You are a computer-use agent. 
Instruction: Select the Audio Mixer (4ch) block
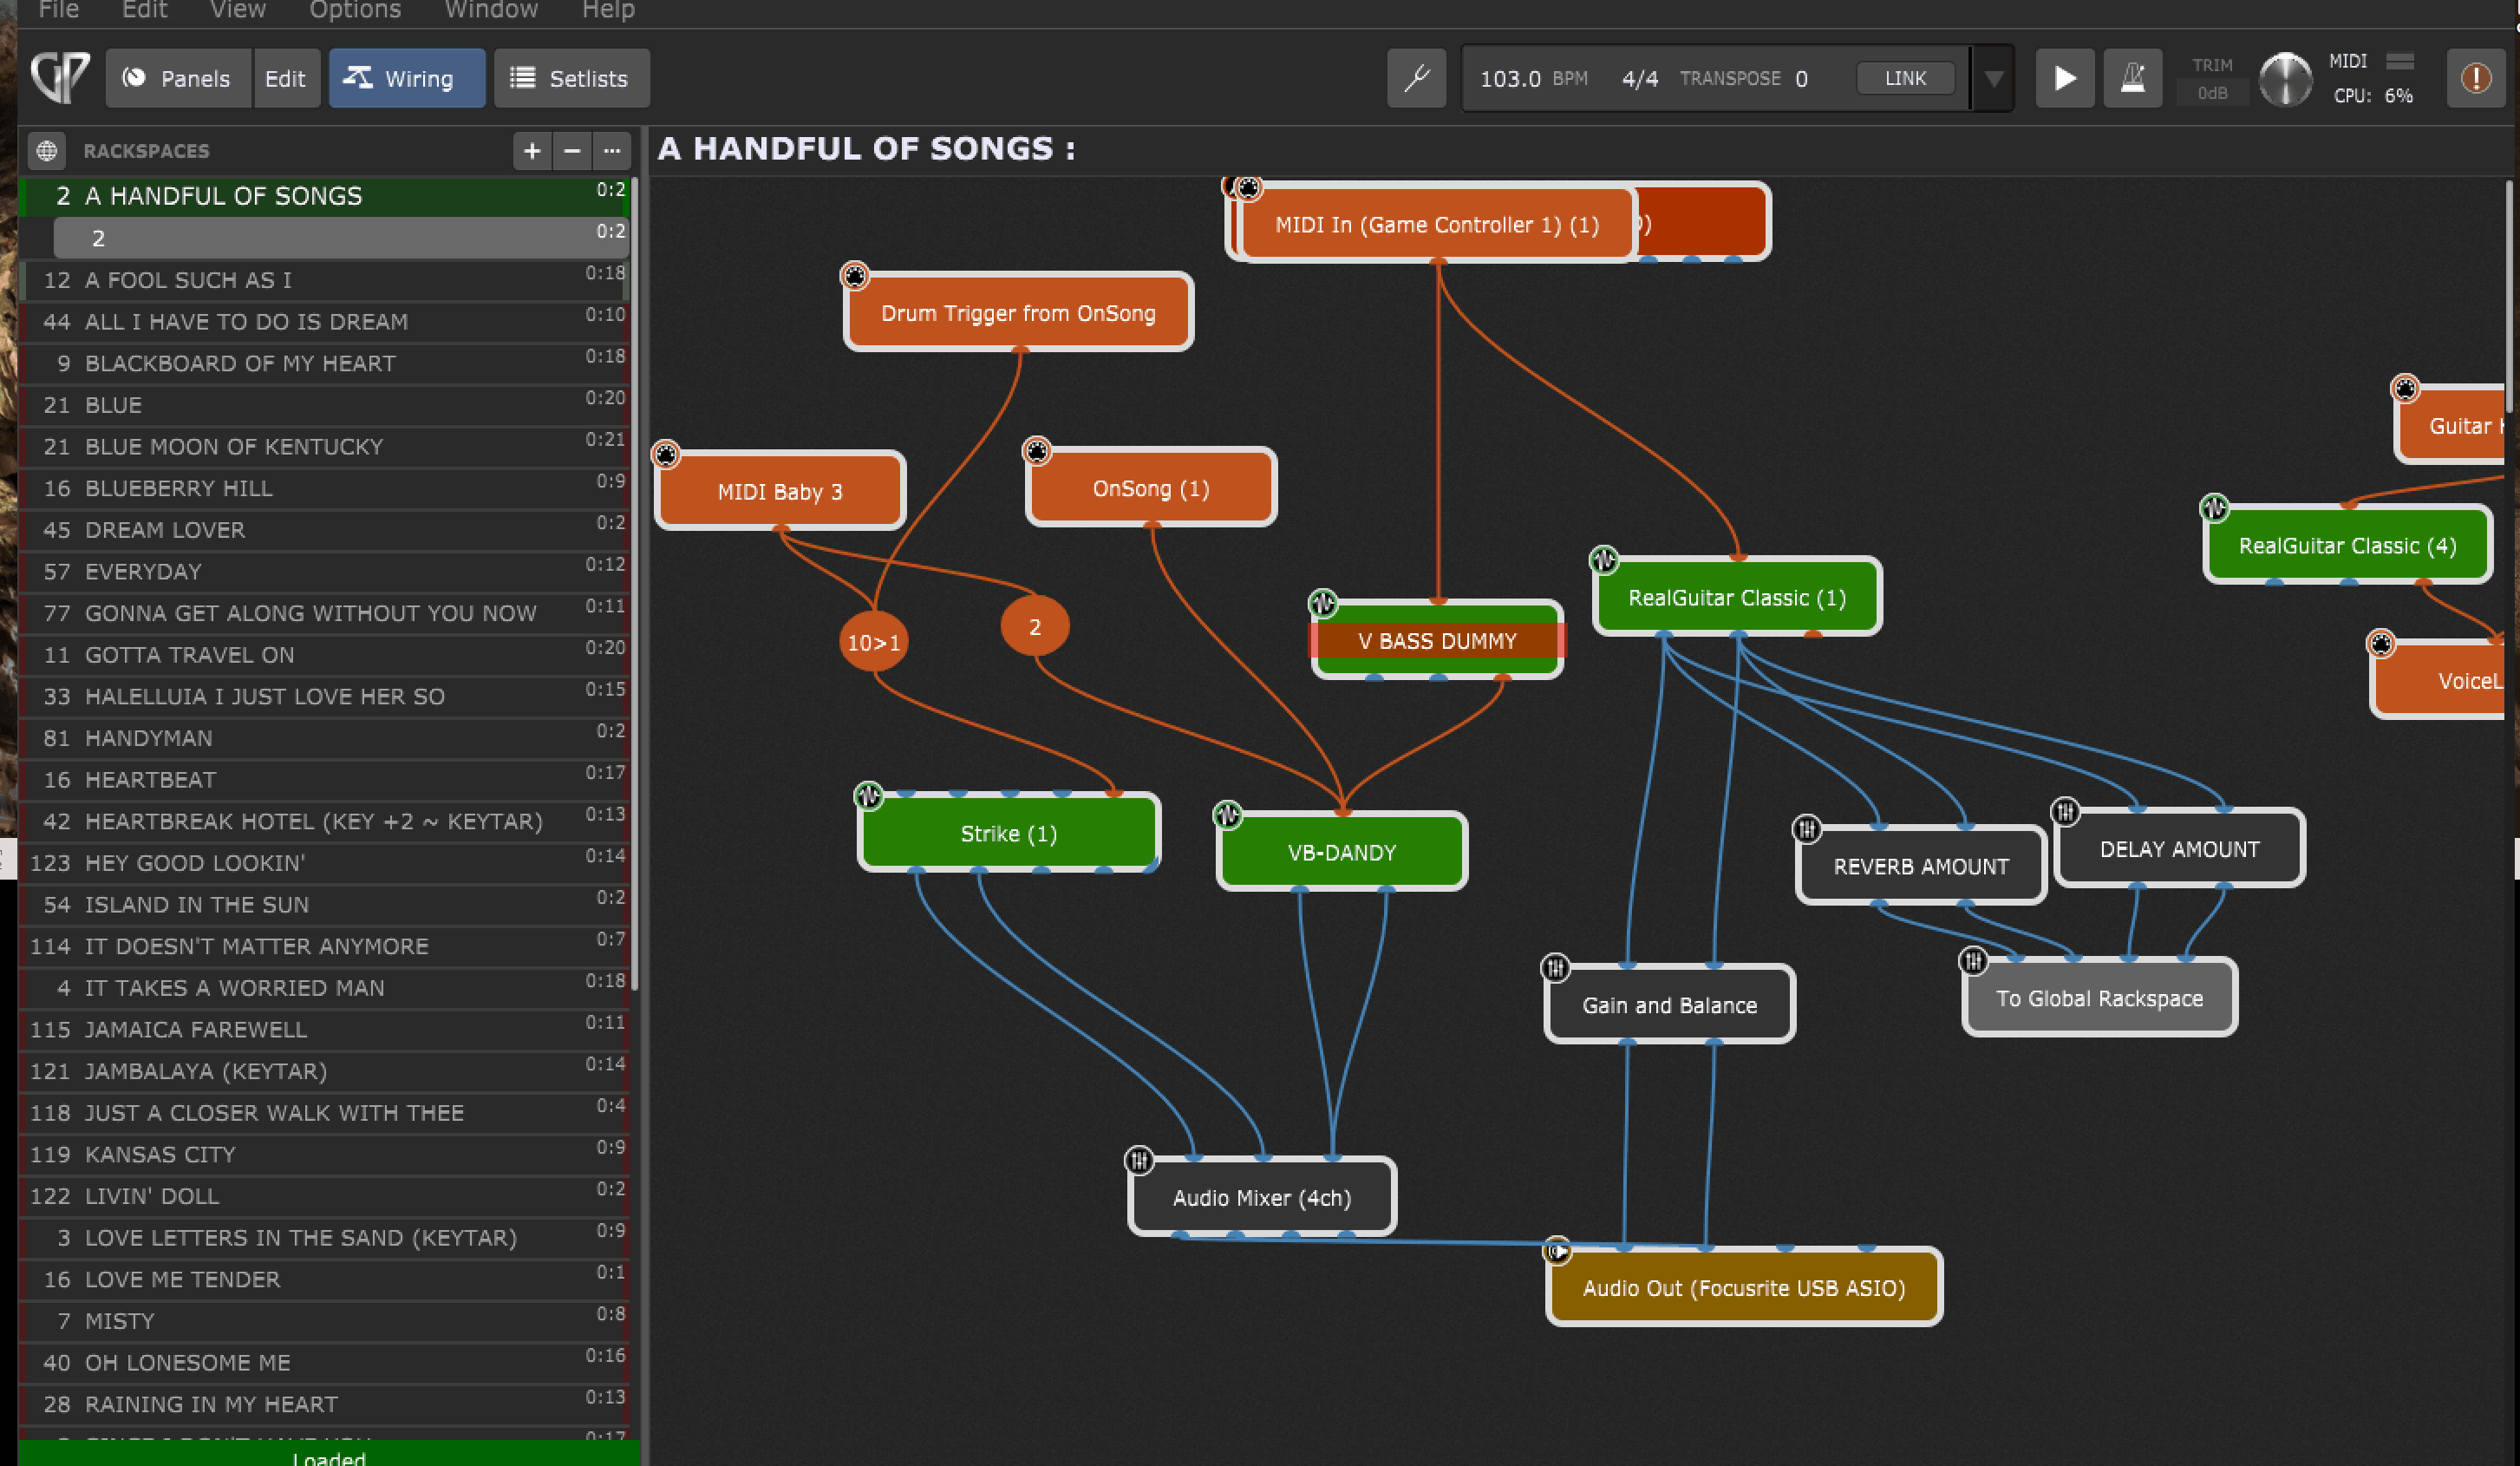coord(1261,1197)
